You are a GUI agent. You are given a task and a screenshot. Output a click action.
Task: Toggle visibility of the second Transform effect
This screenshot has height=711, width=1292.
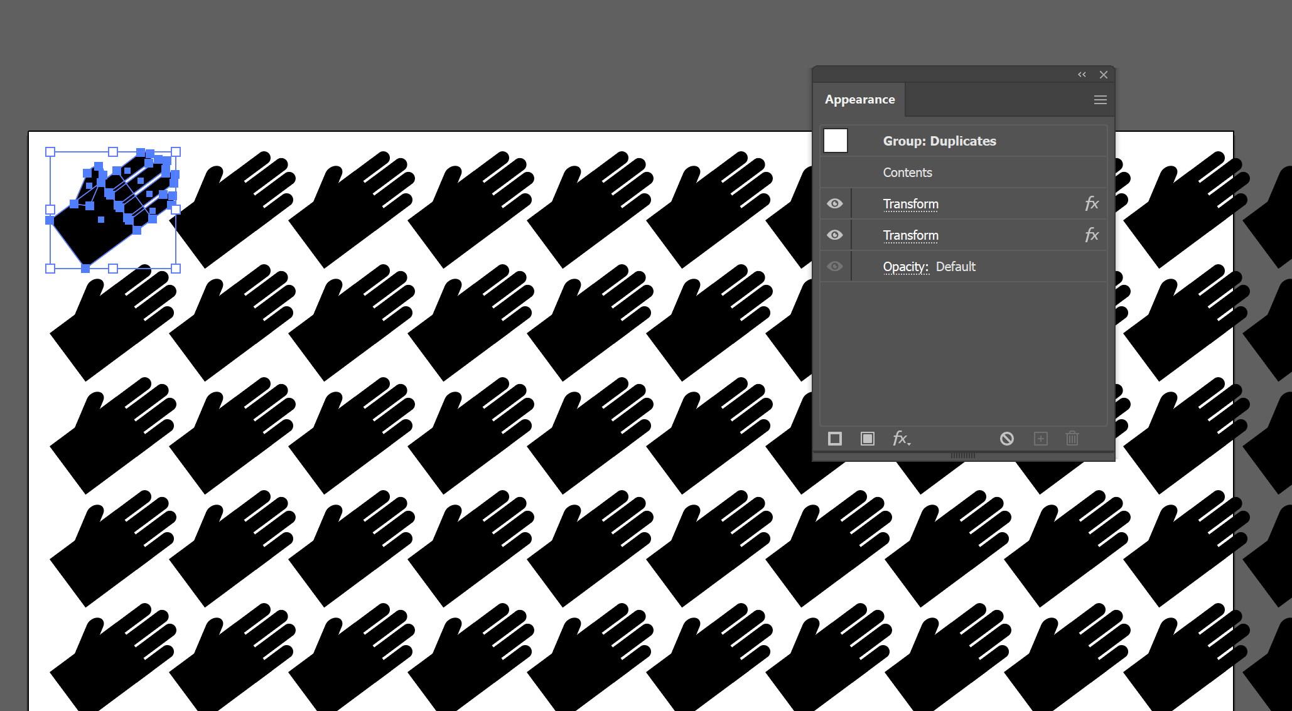click(x=834, y=235)
